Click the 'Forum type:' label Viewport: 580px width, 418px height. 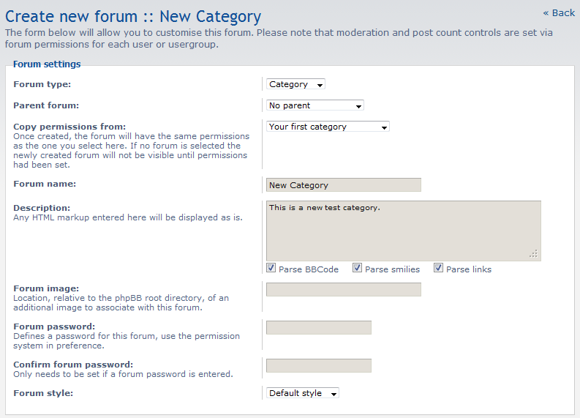coord(42,84)
